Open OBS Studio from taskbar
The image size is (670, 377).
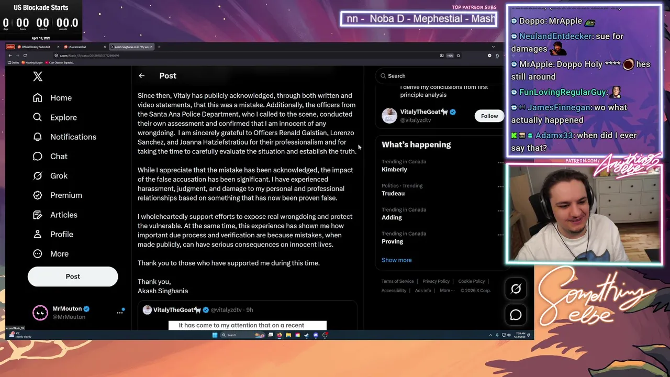(325, 335)
